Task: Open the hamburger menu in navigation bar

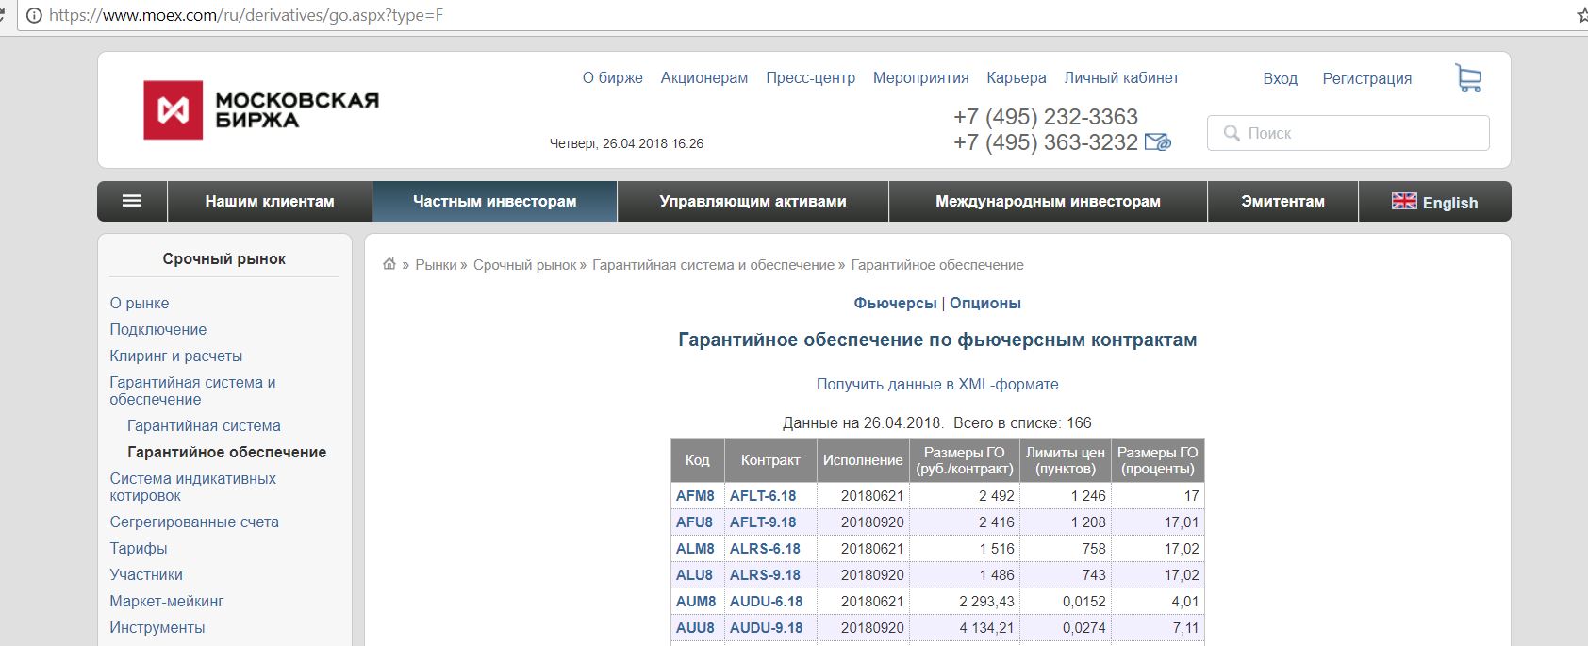Action: tap(132, 201)
